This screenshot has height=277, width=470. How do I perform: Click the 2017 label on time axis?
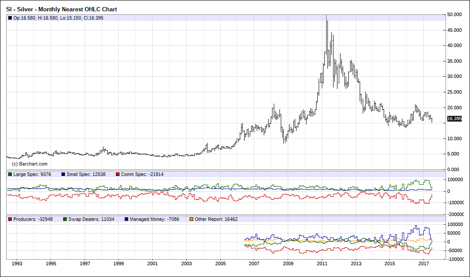[x=424, y=264]
